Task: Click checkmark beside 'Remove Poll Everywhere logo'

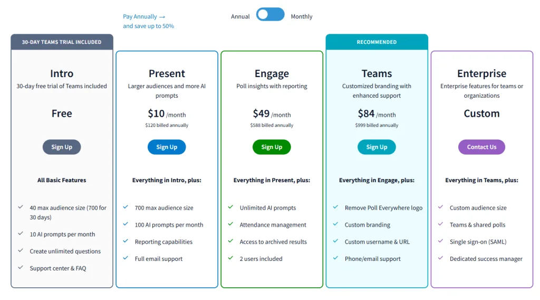Action: pyautogui.click(x=335, y=208)
